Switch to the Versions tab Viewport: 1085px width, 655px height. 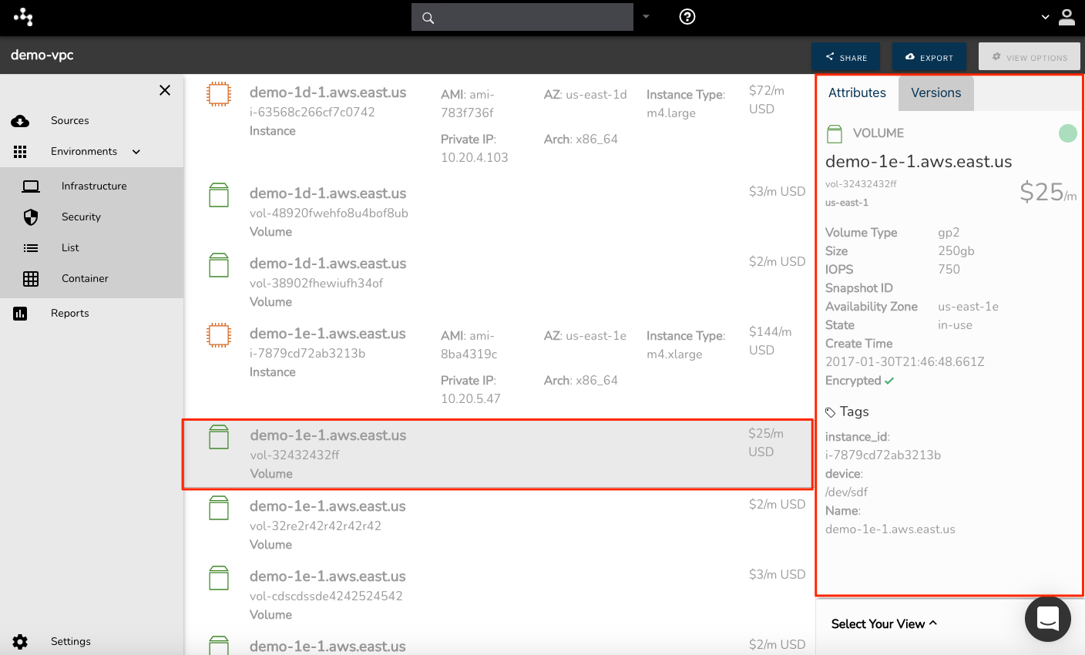point(936,92)
